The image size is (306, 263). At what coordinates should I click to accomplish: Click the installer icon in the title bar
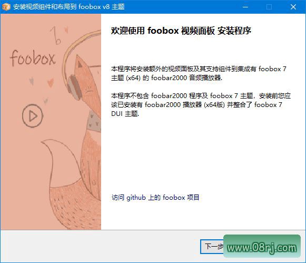coord(6,7)
